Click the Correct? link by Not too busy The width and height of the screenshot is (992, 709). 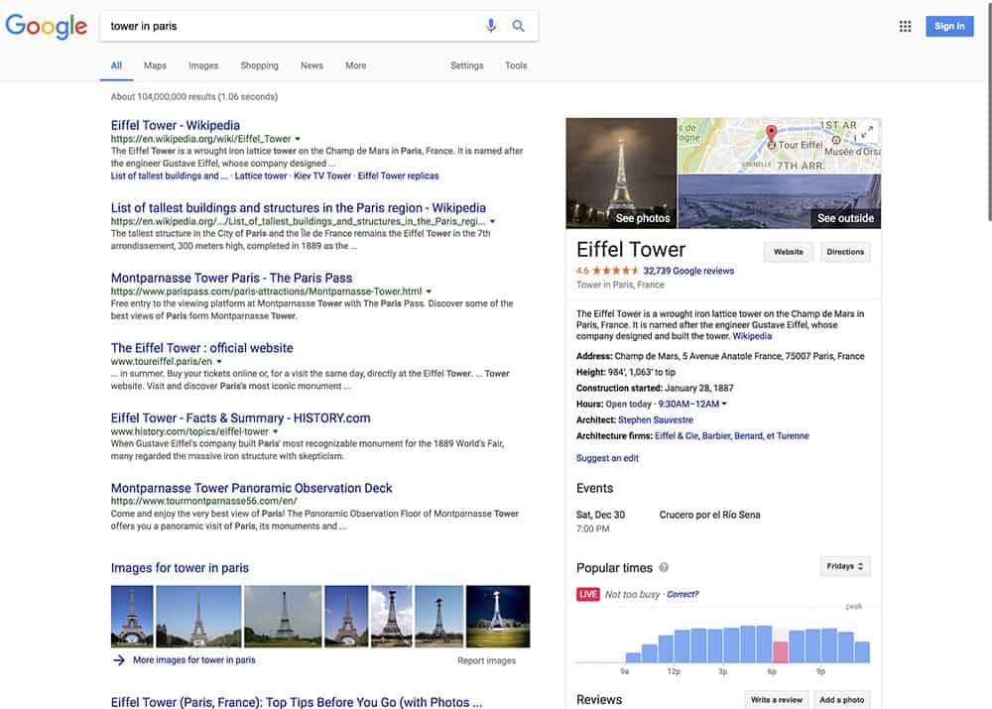[682, 594]
